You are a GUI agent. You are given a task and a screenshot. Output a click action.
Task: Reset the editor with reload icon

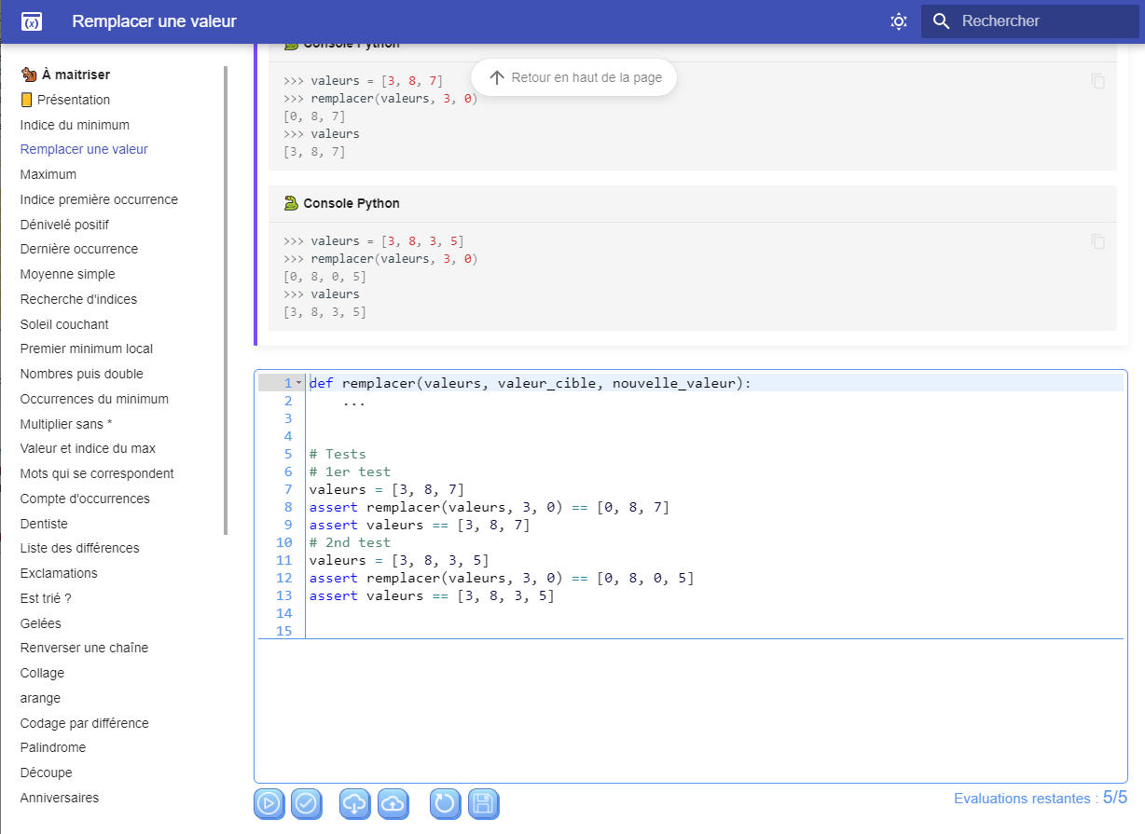tap(446, 803)
